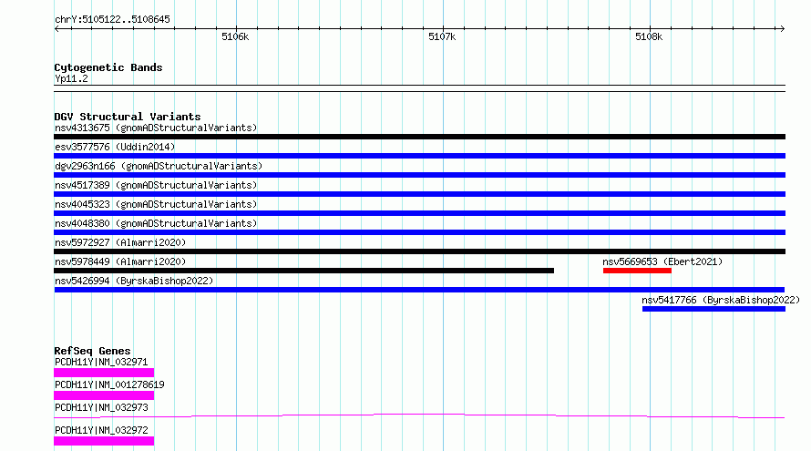Open gene PCDH11Y|NM_032971 label
Viewport: 811px width, 451px height.
pyautogui.click(x=101, y=362)
